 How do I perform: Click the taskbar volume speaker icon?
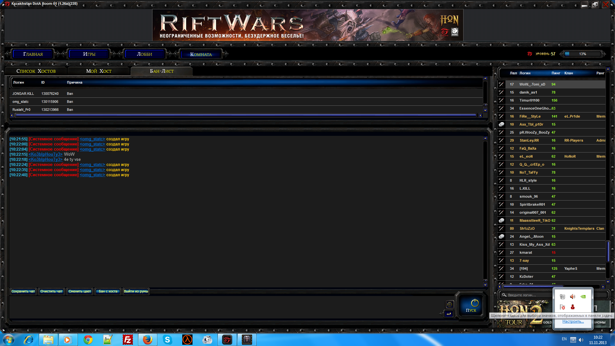pyautogui.click(x=581, y=340)
